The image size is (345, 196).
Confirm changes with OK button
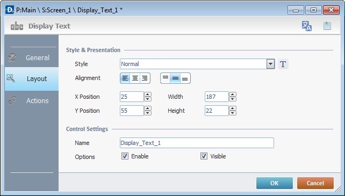click(275, 183)
